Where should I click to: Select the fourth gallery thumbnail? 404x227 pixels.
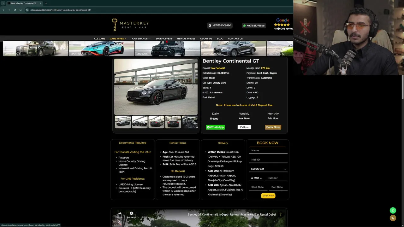click(x=173, y=122)
